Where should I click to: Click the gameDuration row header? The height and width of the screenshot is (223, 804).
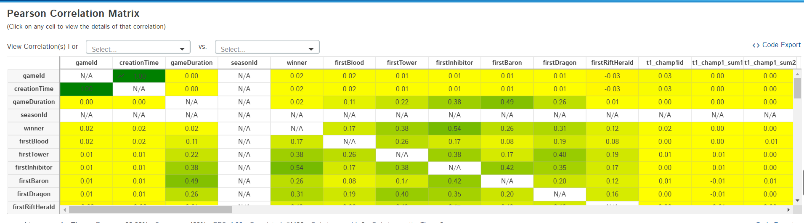(x=34, y=102)
